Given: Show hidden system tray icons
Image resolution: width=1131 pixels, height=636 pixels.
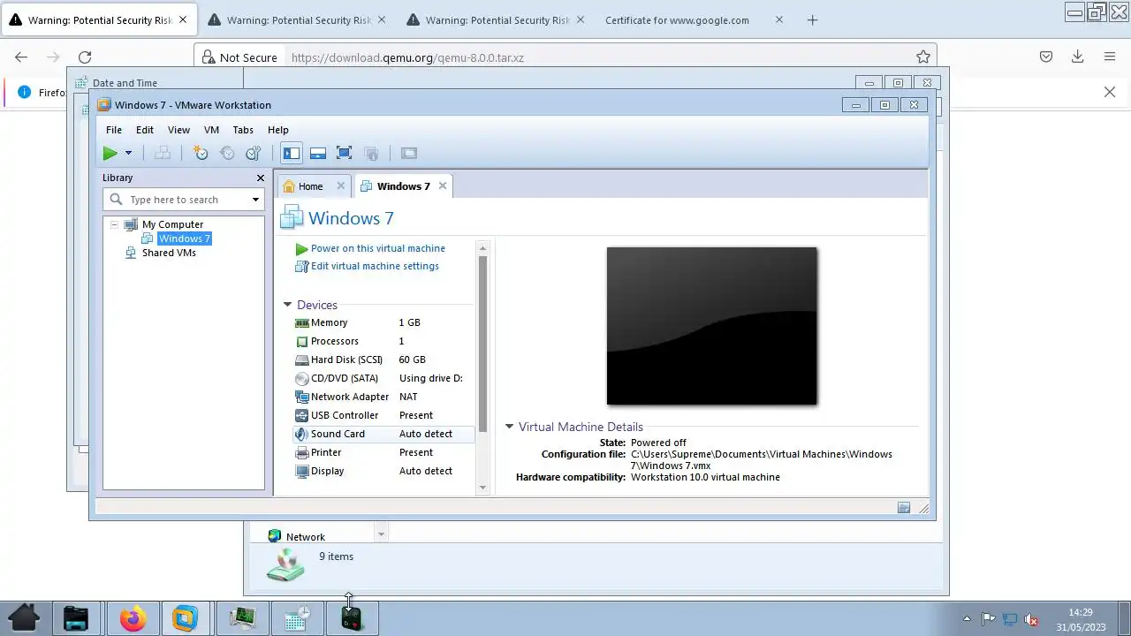Looking at the screenshot, I should 967,619.
